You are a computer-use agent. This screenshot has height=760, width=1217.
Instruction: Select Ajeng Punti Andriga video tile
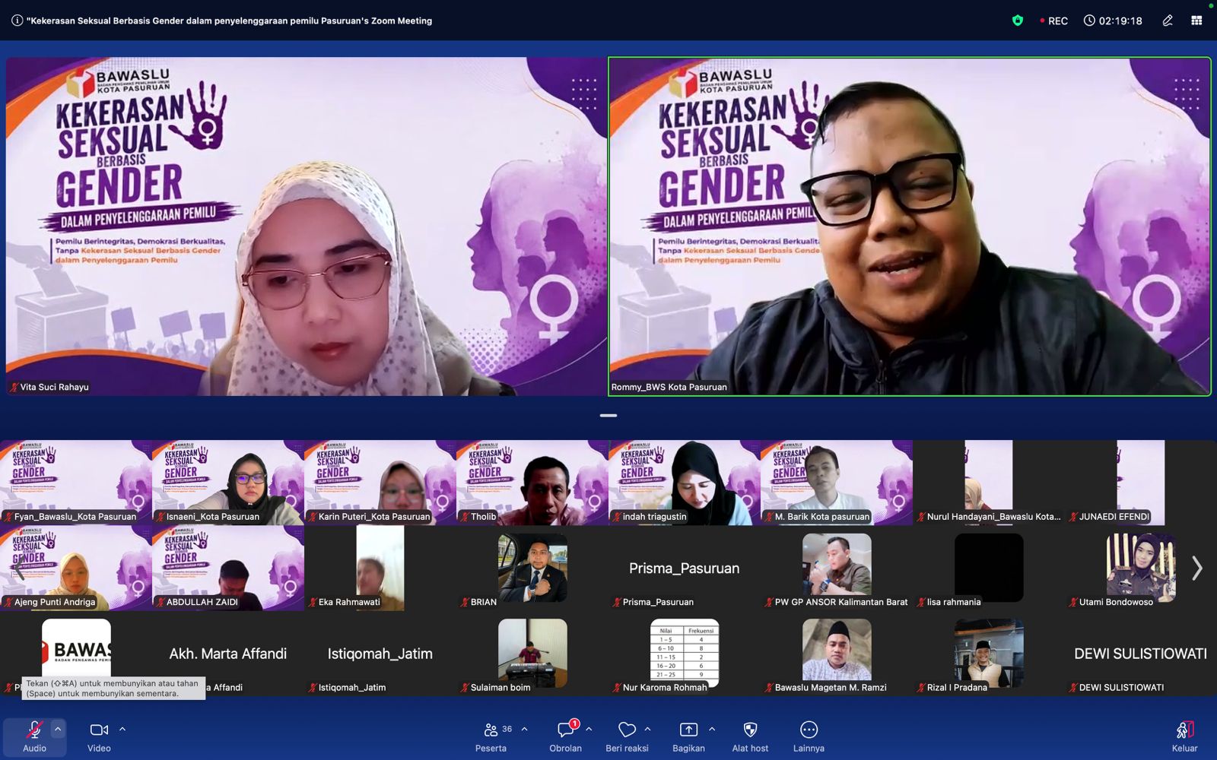76,568
